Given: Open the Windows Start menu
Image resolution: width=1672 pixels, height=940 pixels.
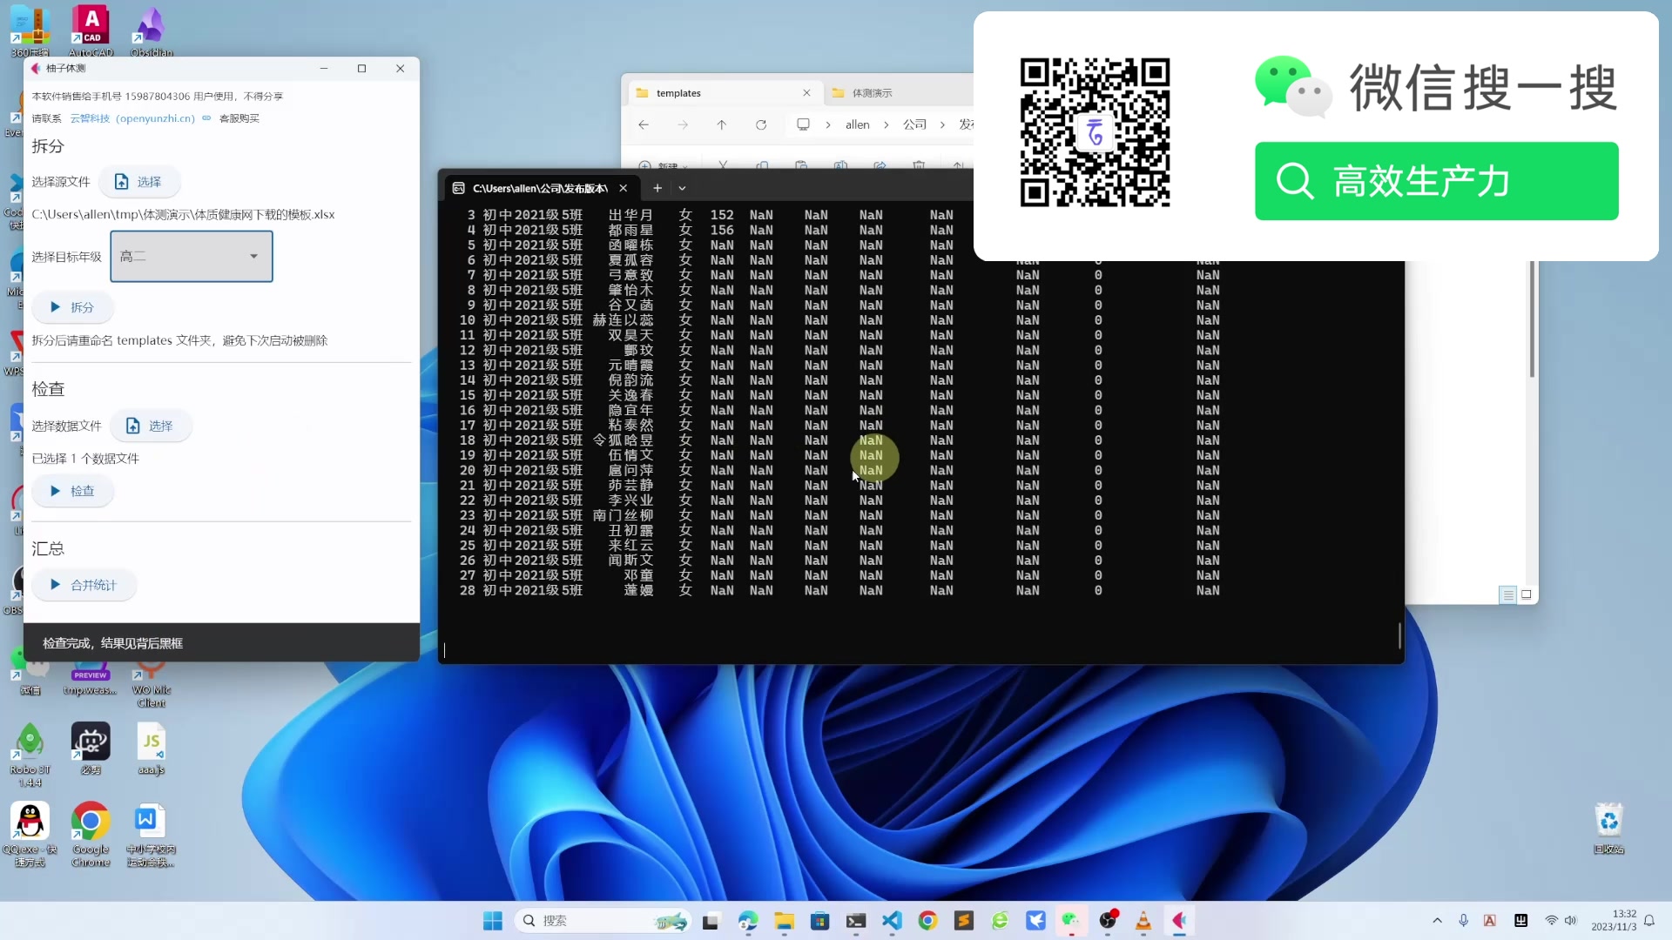Looking at the screenshot, I should coord(493,921).
